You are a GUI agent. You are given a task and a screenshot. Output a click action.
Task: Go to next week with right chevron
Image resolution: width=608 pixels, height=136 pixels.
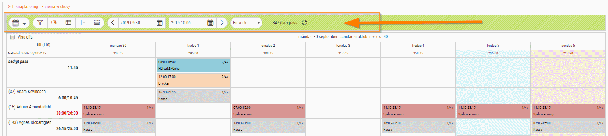pyautogui.click(x=222, y=23)
